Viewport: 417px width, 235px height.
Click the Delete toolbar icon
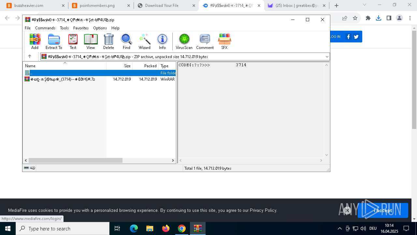click(x=108, y=42)
